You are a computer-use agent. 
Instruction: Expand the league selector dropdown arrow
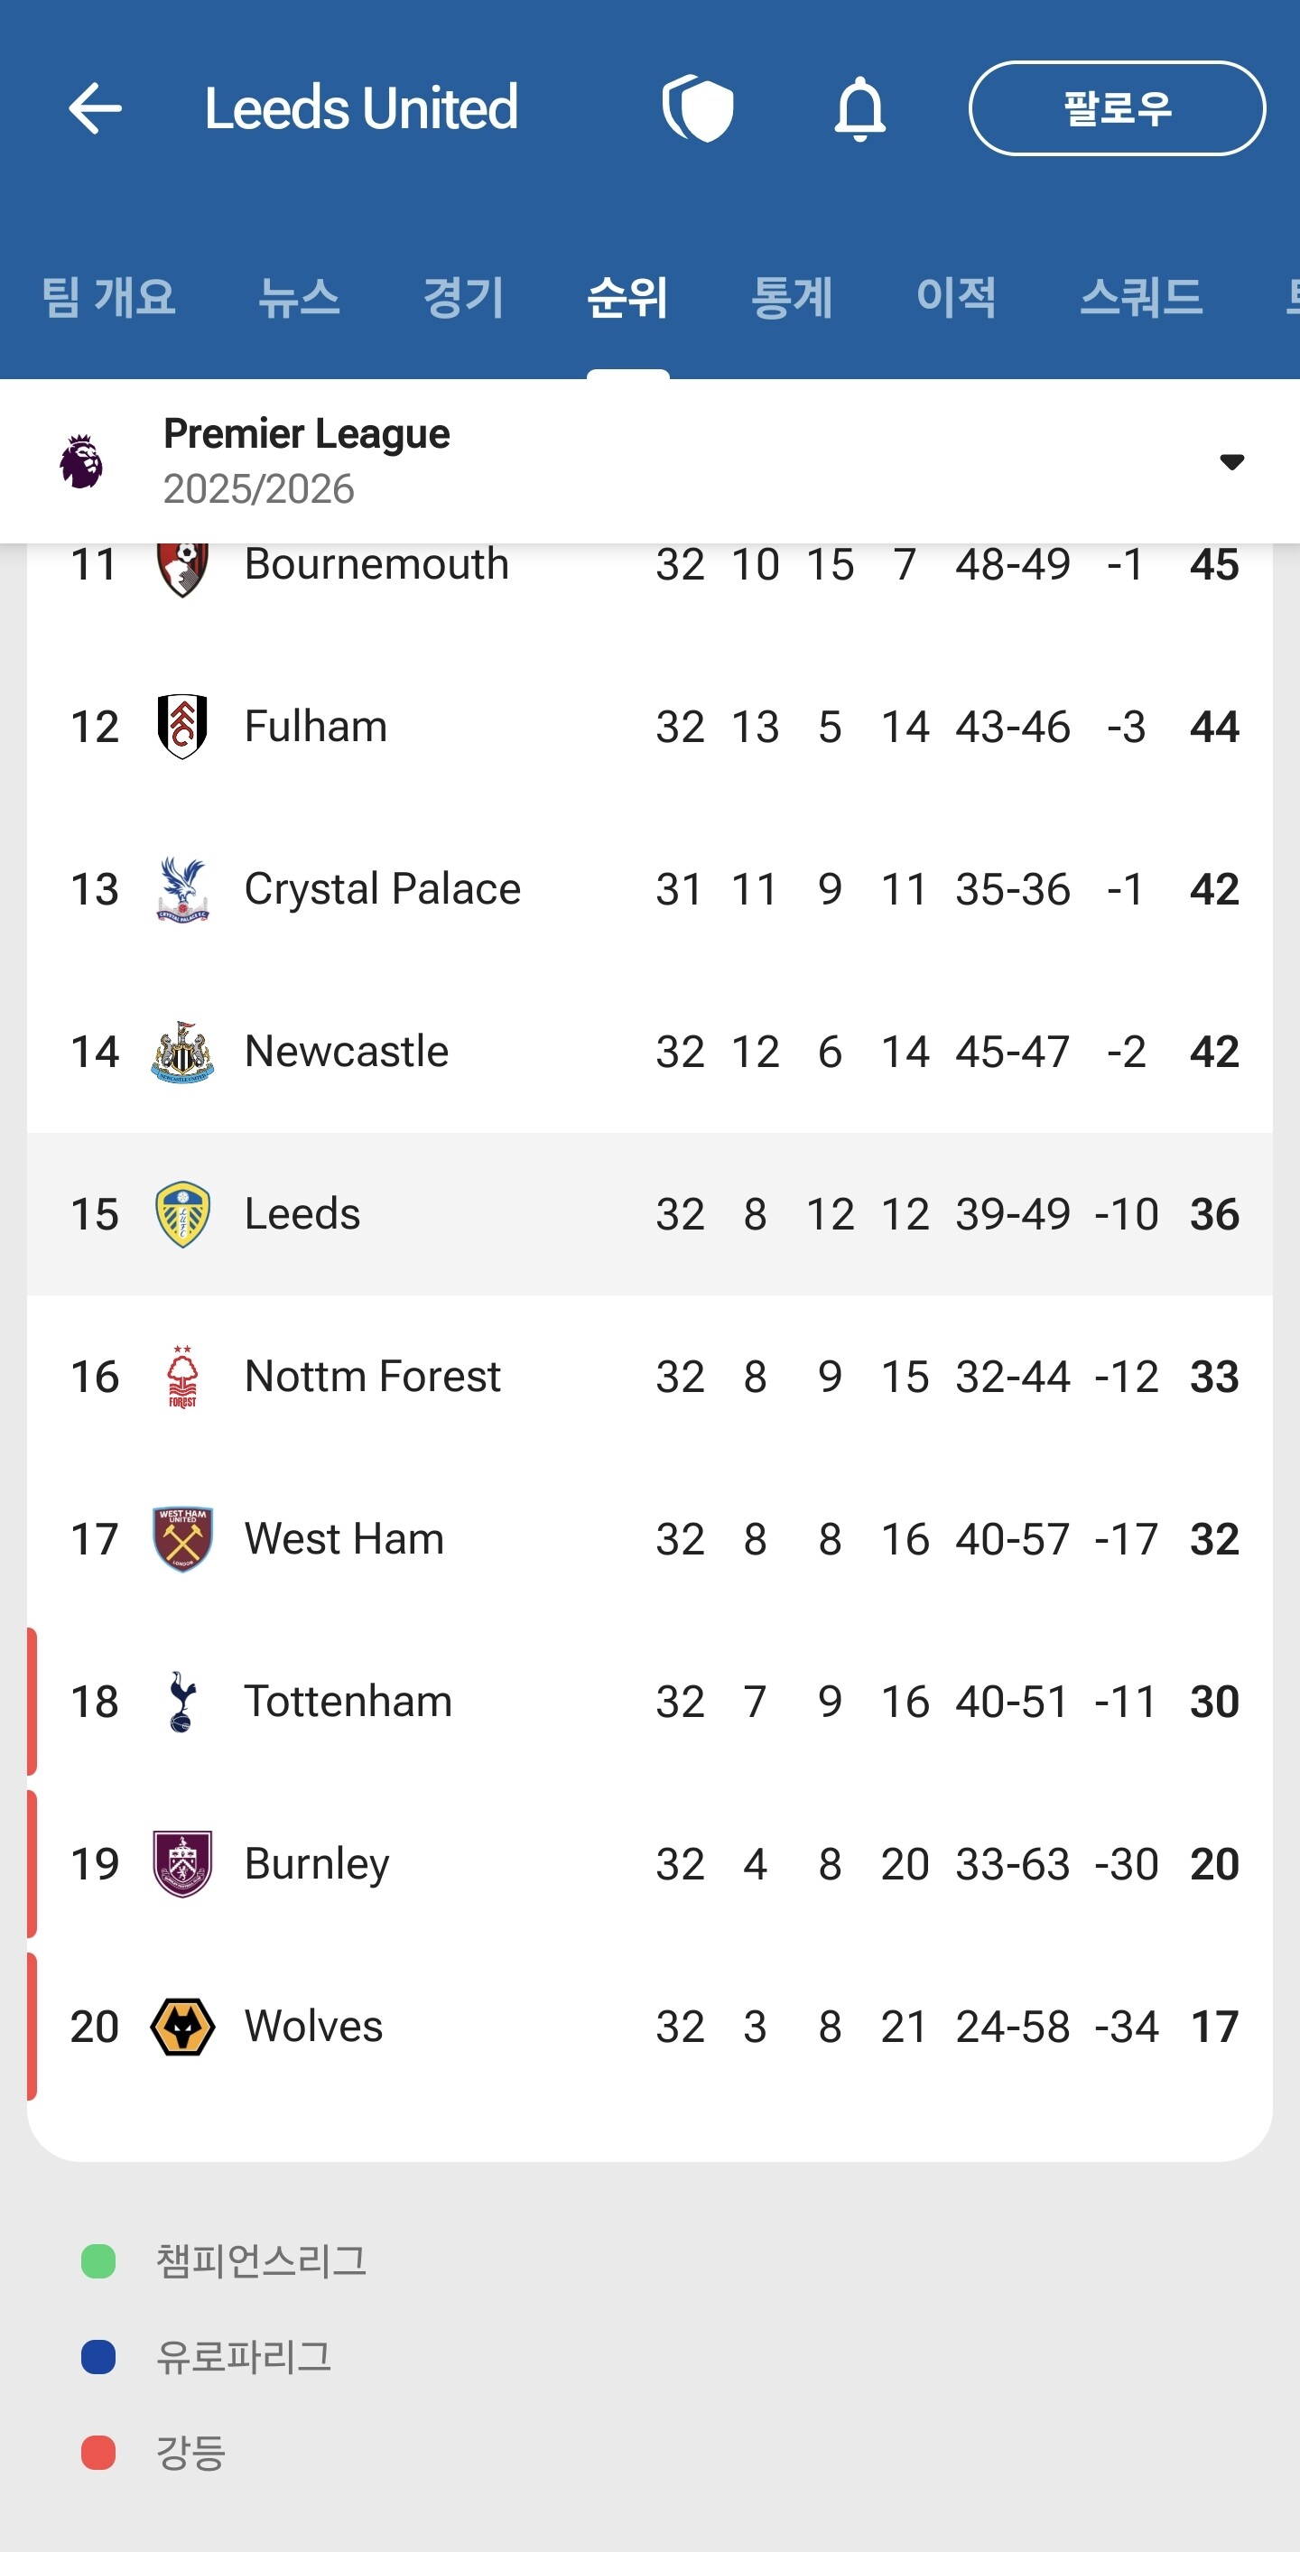click(1231, 461)
